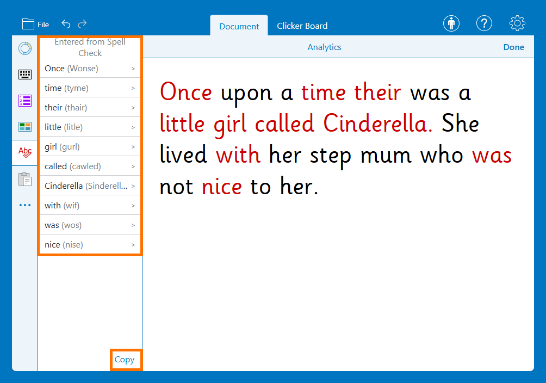546x383 pixels.
Task: Expand the their (thair) chevron
Action: click(x=133, y=108)
